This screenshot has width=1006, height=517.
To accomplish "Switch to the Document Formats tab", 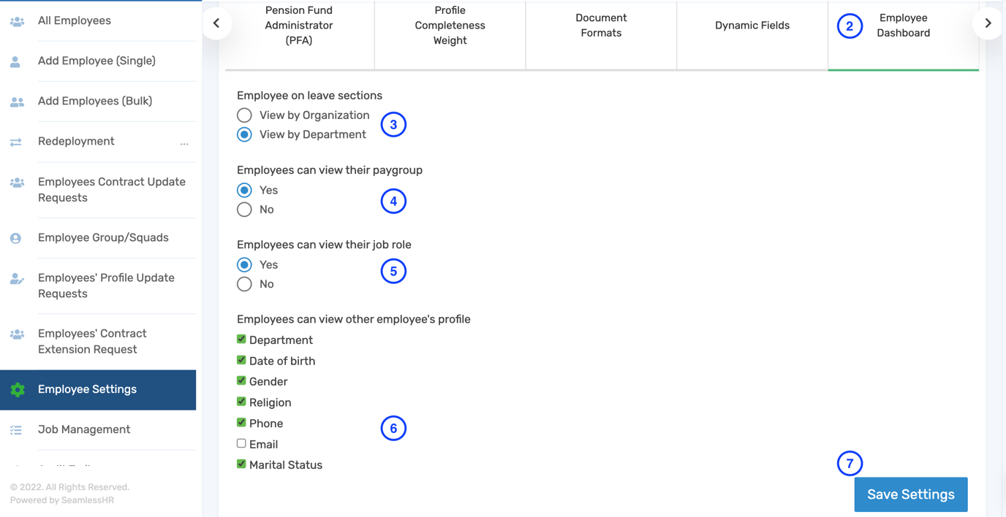I will point(601,25).
